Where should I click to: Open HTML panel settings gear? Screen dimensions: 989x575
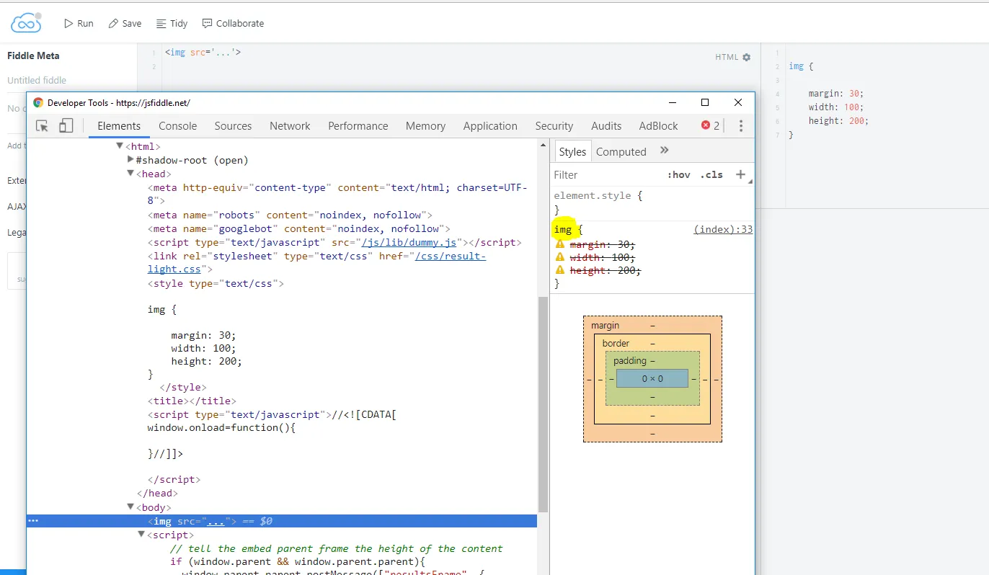click(746, 57)
